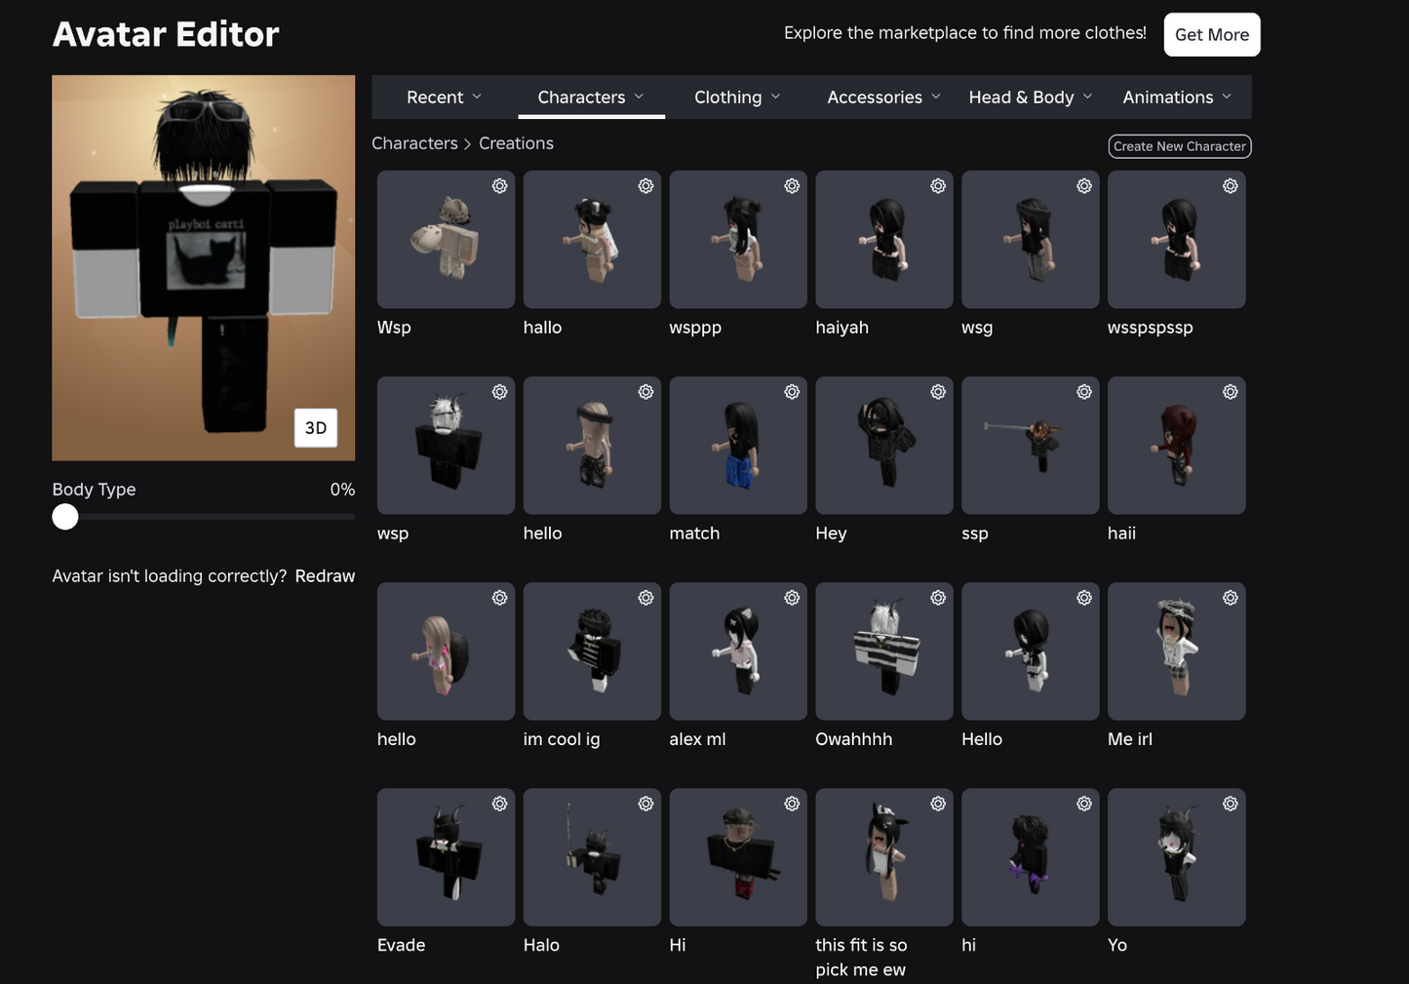Click the gear icon on "haiyah"
The image size is (1409, 984).
pos(938,185)
